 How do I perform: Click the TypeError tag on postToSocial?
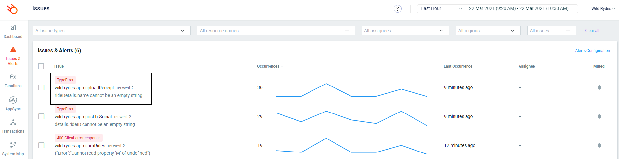[x=65, y=109]
